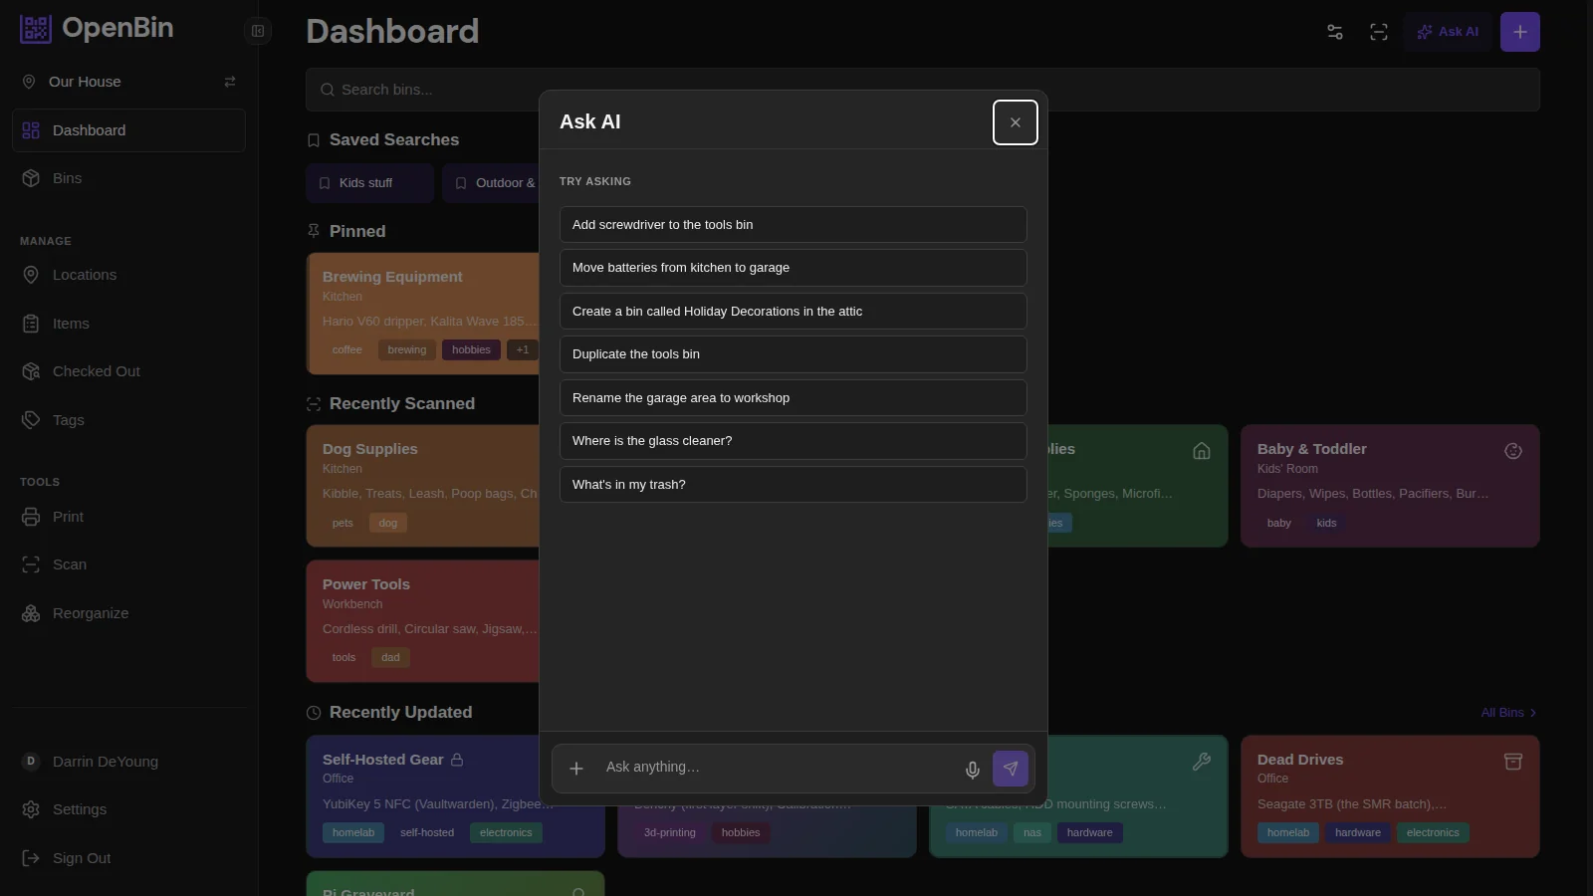Image resolution: width=1593 pixels, height=896 pixels.
Task: Toggle the lock on the Self-Hosted Gear bin
Action: tap(458, 759)
